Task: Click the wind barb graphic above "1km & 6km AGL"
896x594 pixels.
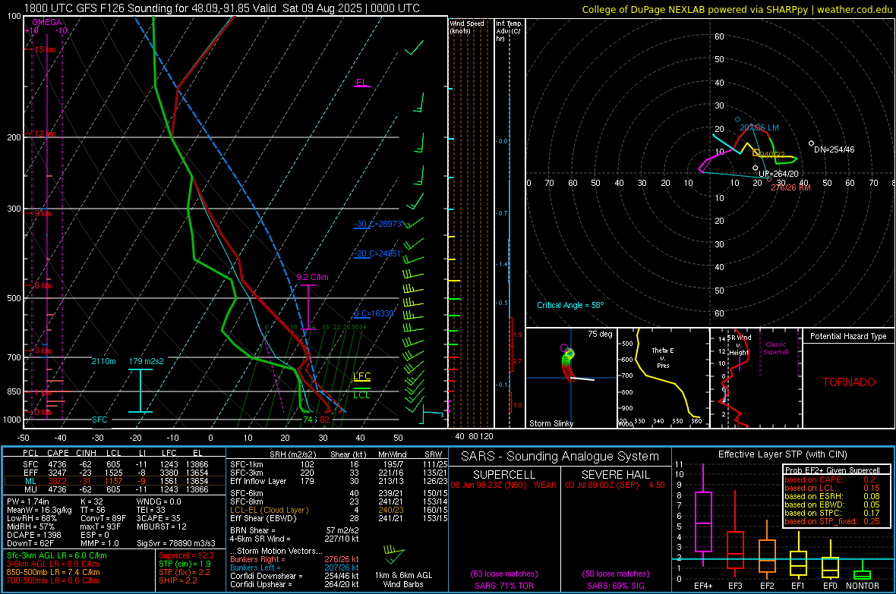Action: 394,554
